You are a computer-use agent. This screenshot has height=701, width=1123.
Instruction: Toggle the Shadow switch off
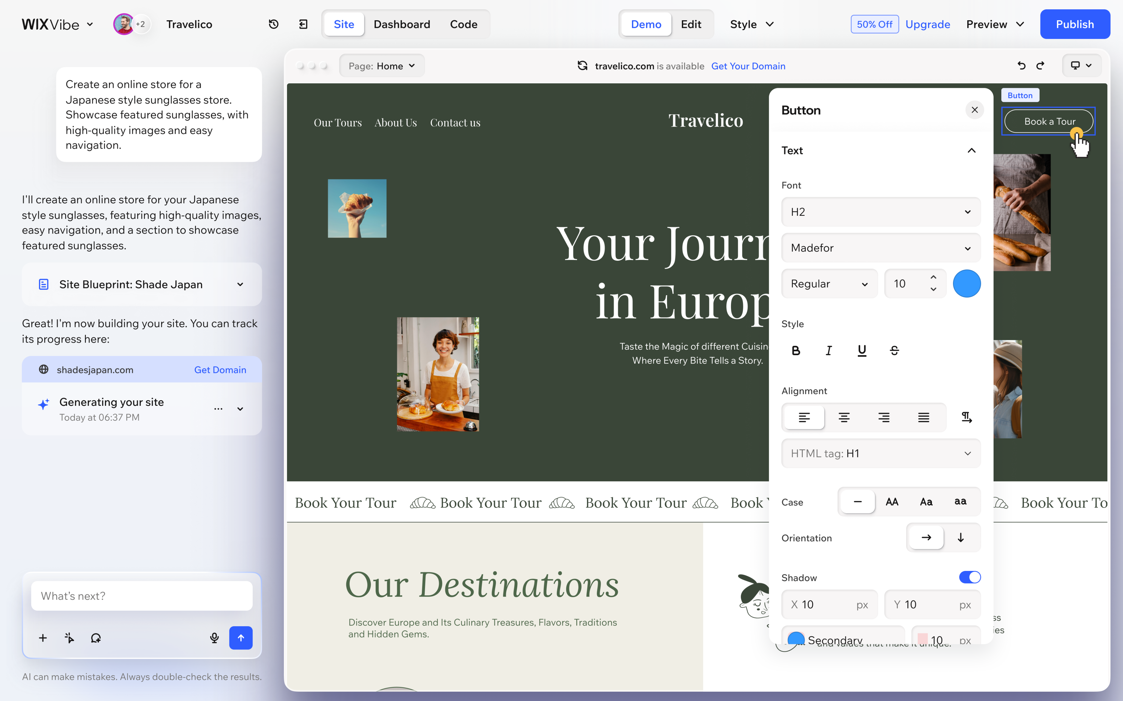(970, 577)
